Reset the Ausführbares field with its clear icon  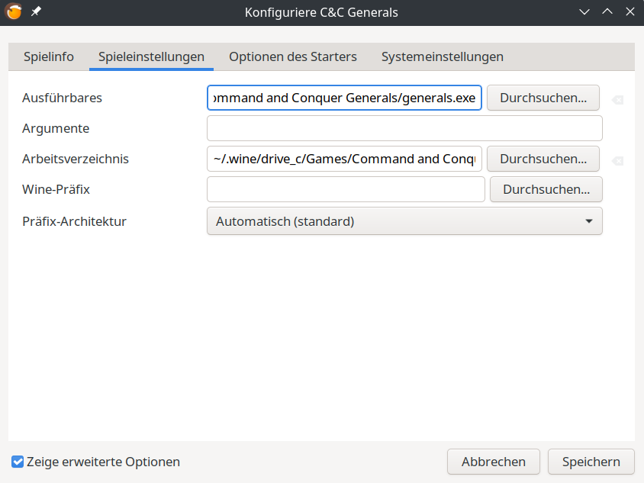[617, 99]
